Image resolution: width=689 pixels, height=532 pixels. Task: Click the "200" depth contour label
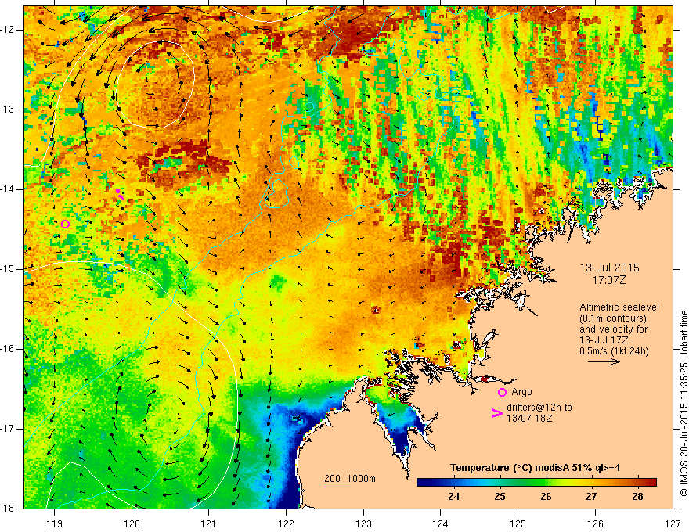tap(332, 479)
